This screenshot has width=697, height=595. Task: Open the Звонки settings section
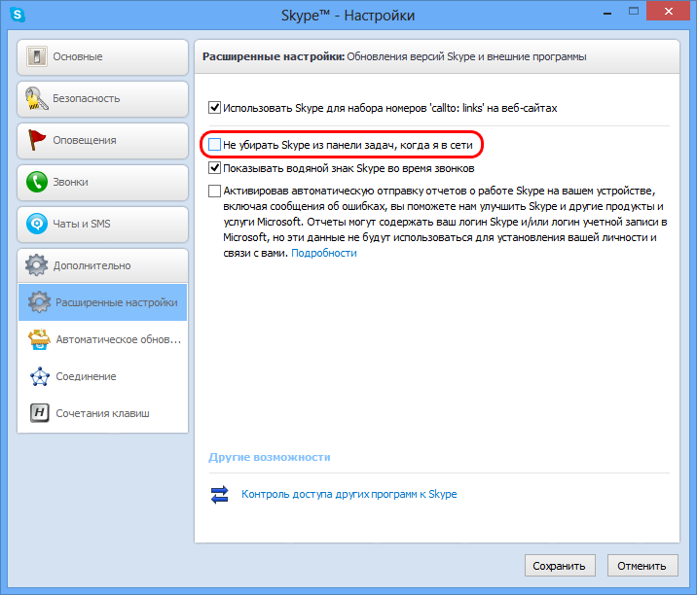tap(102, 183)
